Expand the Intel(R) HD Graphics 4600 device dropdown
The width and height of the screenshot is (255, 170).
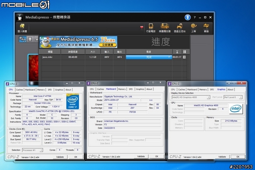[x=208, y=97]
